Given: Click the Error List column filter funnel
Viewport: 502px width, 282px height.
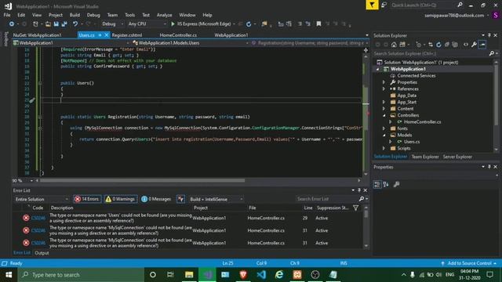Looking at the screenshot, I should point(355,208).
